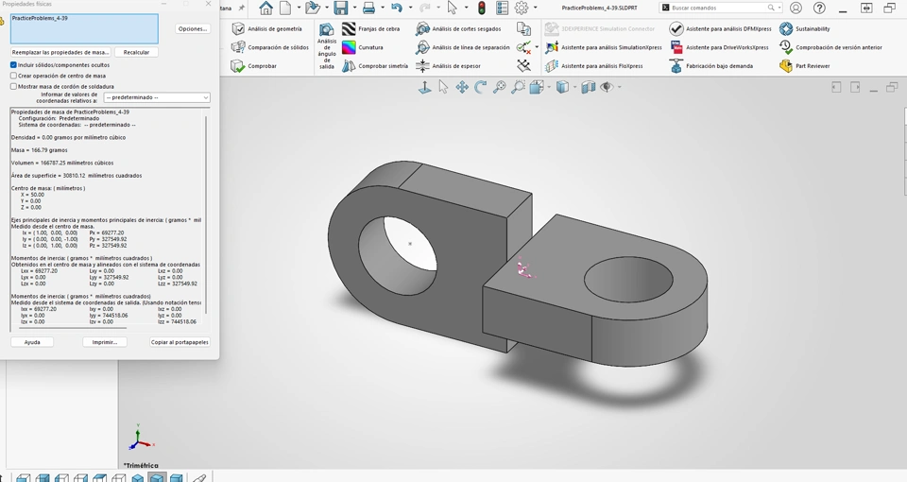Select the Curvatura analysis tool
The height and width of the screenshot is (482, 907).
click(x=350, y=47)
